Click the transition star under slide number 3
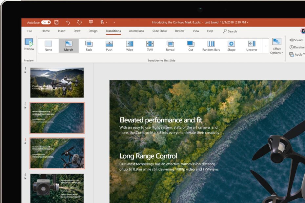 coord(25,143)
